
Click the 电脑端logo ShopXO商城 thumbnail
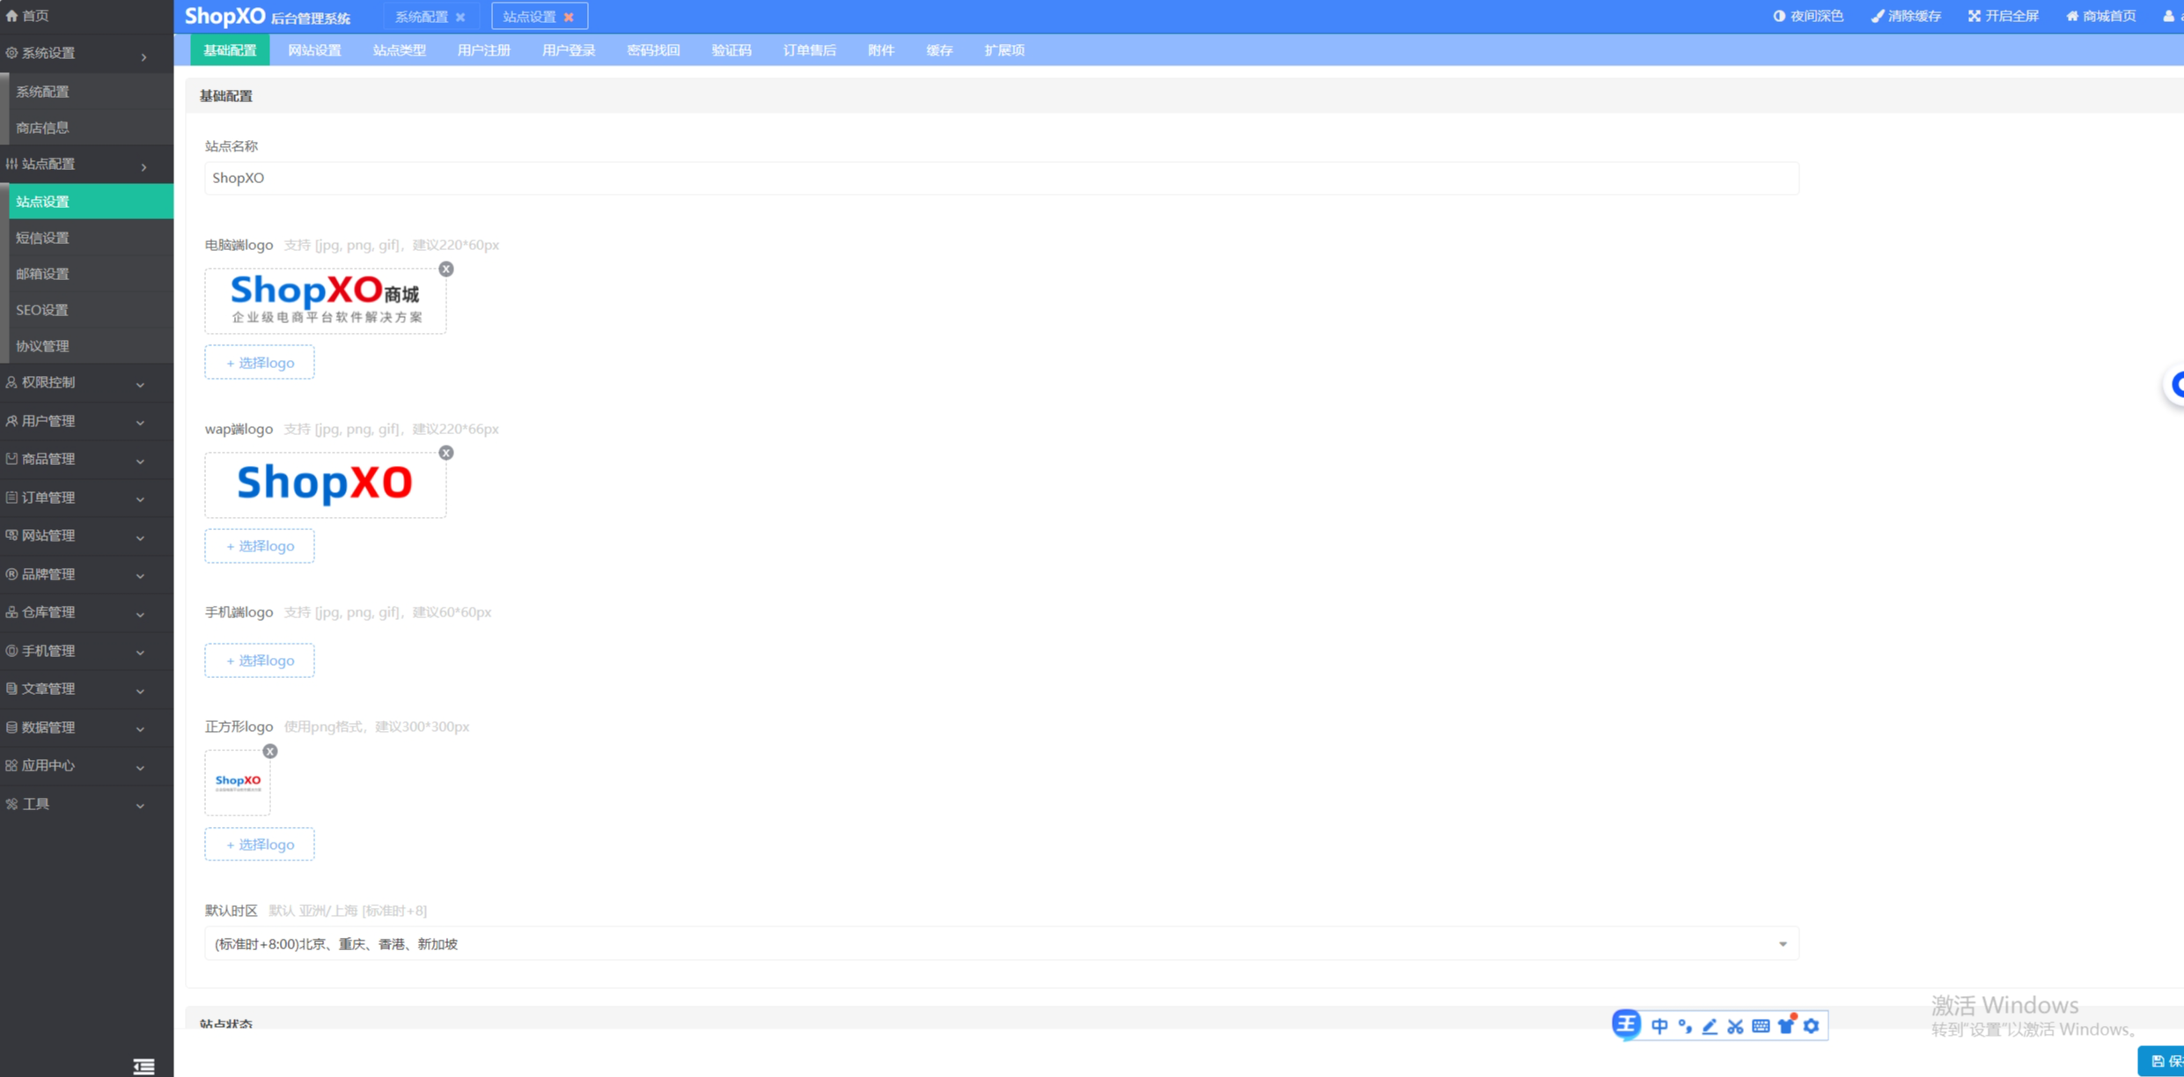326,301
